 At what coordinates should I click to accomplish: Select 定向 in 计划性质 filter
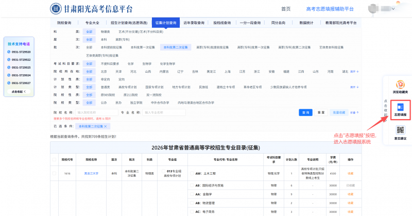click(122, 79)
